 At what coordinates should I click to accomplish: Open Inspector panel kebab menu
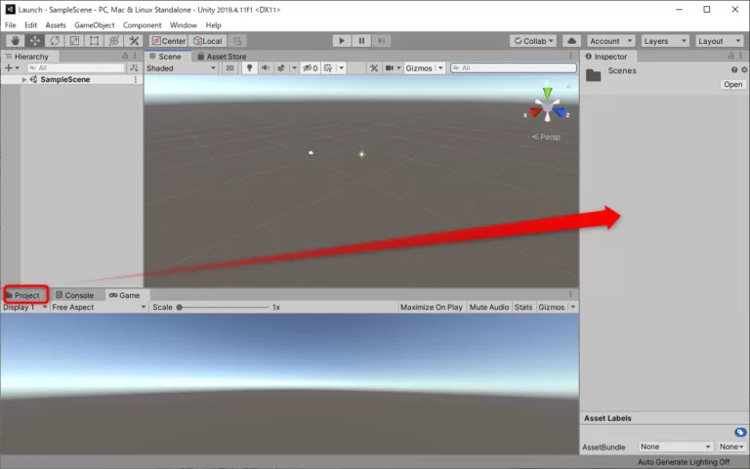[740, 56]
